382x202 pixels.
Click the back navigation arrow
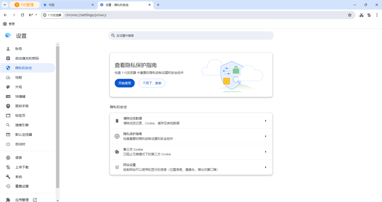5,15
